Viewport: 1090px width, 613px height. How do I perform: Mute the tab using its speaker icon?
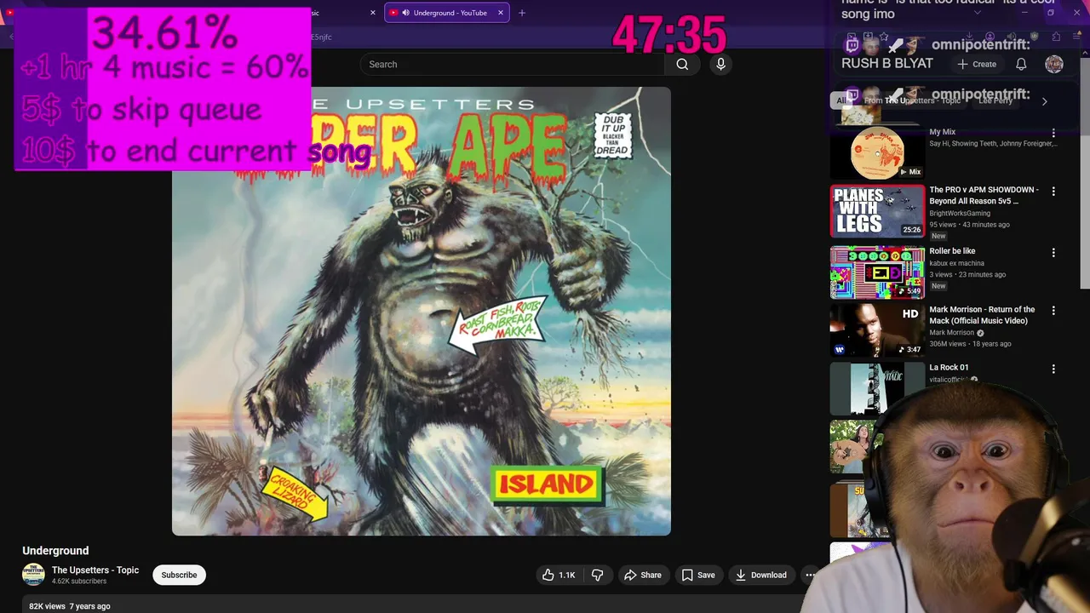[x=405, y=13]
